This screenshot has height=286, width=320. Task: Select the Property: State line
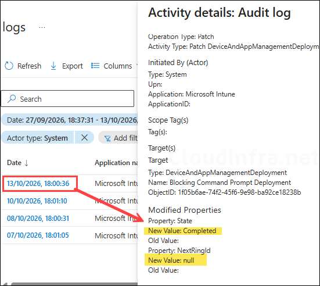pos(170,221)
